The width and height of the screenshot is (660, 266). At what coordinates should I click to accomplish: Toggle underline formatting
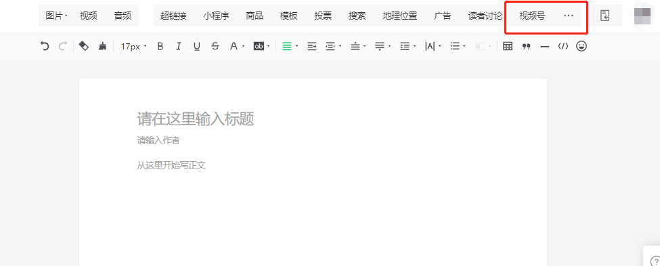[x=196, y=46]
